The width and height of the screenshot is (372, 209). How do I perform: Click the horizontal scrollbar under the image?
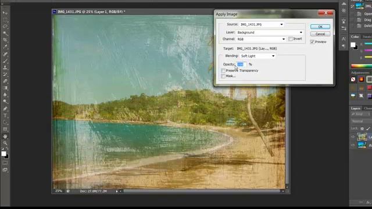tap(202, 191)
